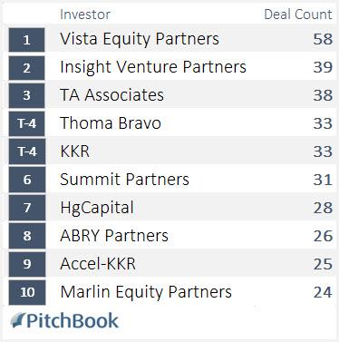339x342 pixels.
Task: Click the T-4 badge beside Thoma Bravo
Action: [27, 123]
